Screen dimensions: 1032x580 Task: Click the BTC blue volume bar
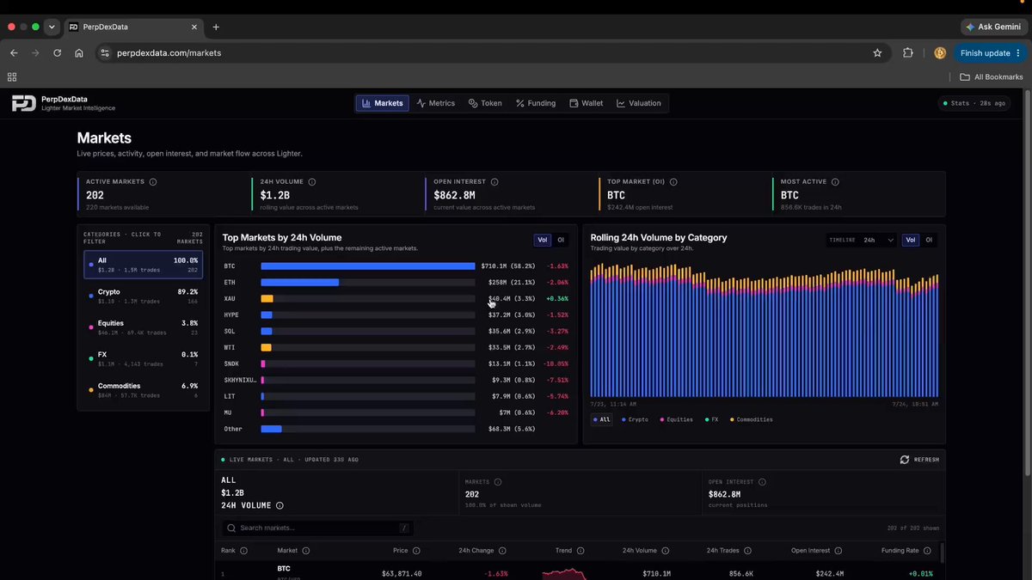[368, 266]
